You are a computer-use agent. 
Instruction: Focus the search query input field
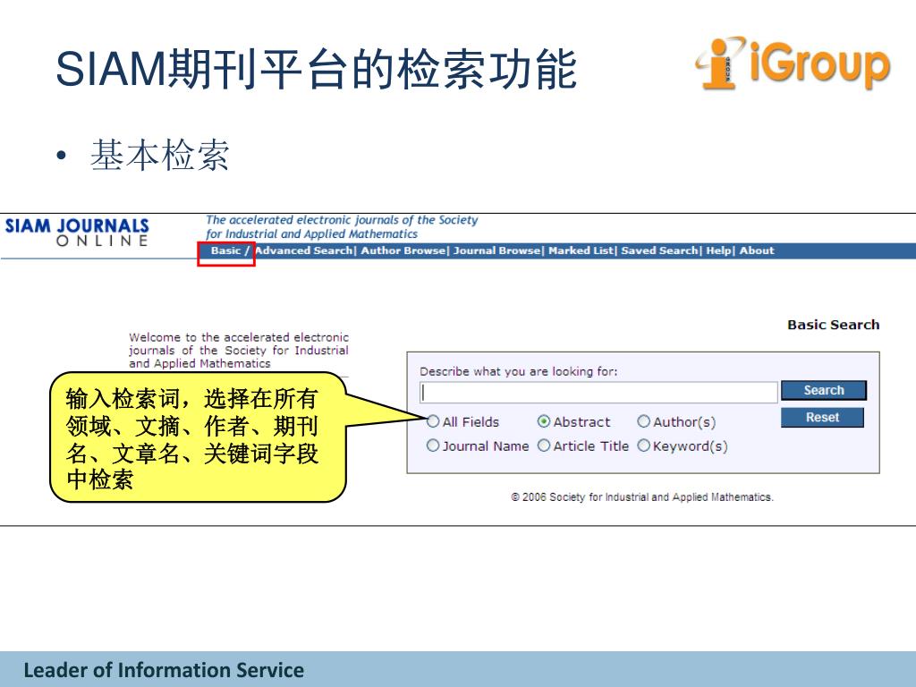pyautogui.click(x=598, y=392)
